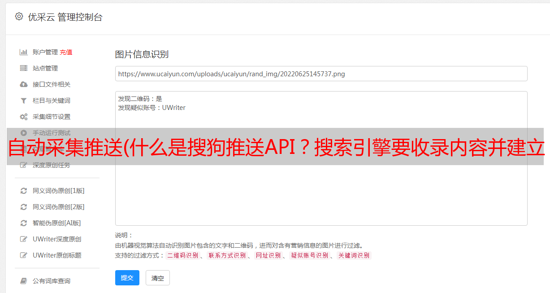
Task: Click the refresh icon beside 同义词伪原创[2版]
Action: coord(24,207)
